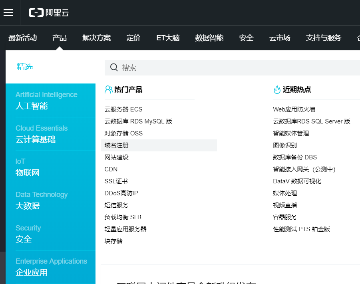
Task: Open the 对象存储 OSS link
Action: pyautogui.click(x=123, y=133)
